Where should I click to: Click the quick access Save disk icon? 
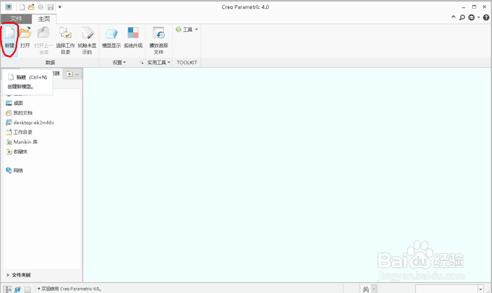50,7
